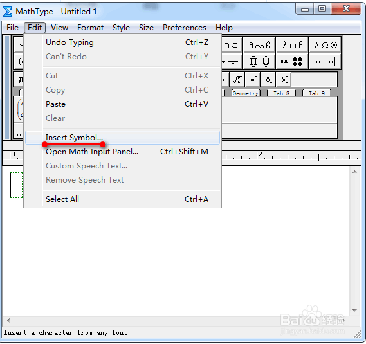Open the matrix templates palette
Screen dimensions: 366x344
(292, 61)
